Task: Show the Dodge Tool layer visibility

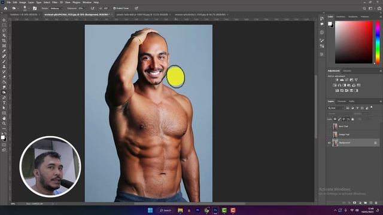Action: [329, 134]
